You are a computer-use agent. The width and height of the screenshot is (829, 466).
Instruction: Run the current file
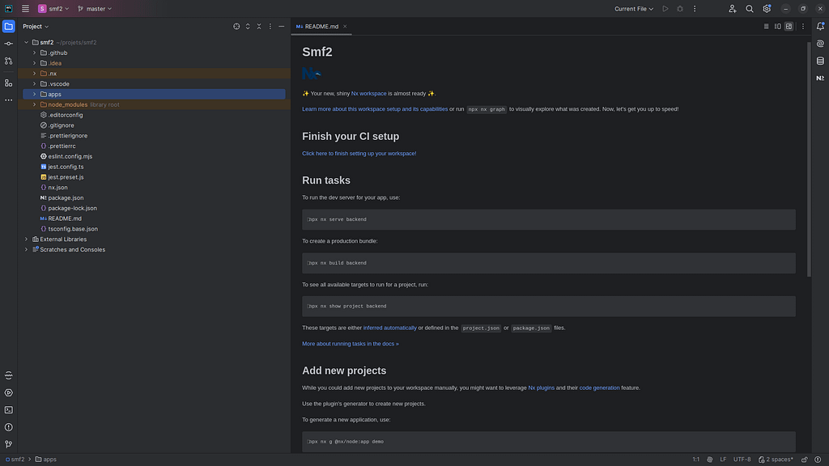point(665,9)
